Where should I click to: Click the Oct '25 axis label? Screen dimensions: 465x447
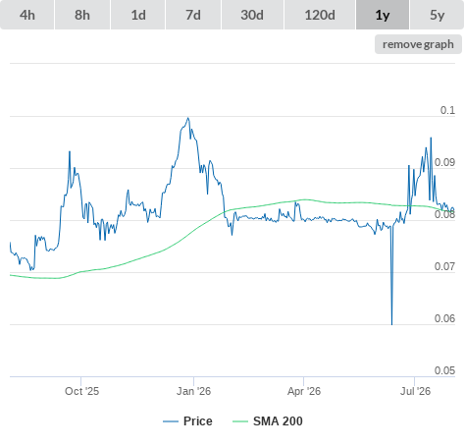point(81,391)
